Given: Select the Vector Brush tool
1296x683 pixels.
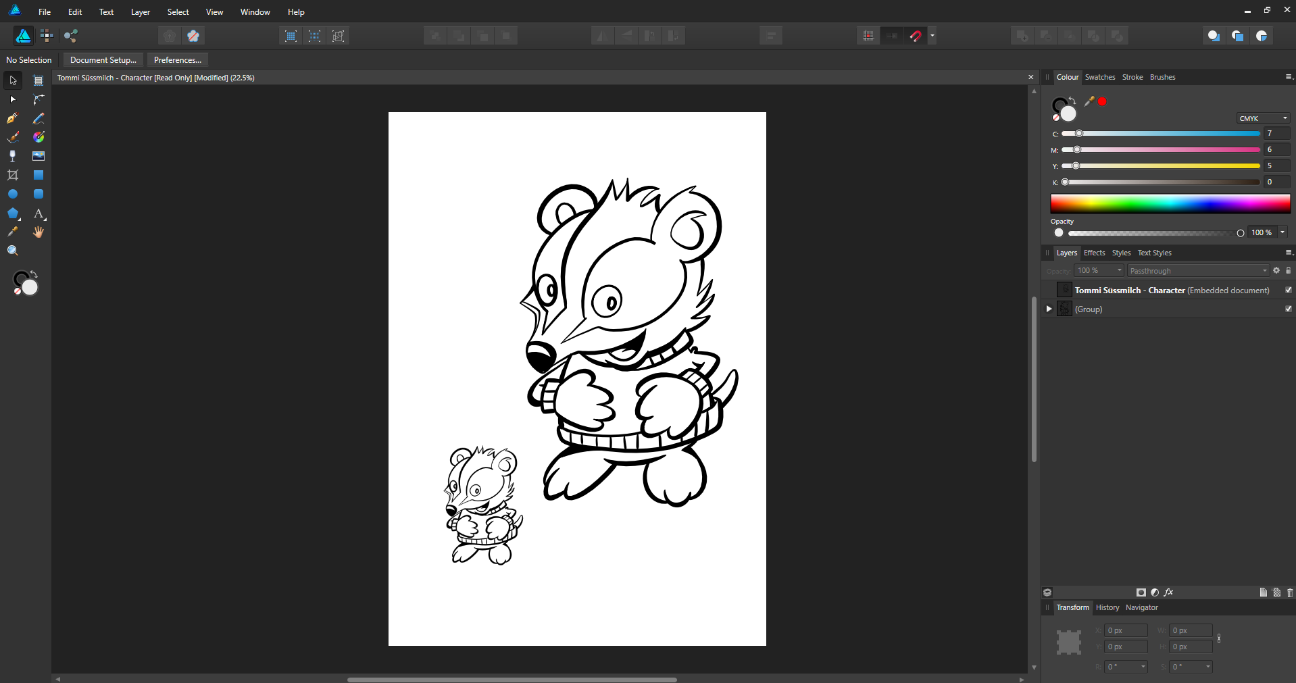Looking at the screenshot, I should click(x=13, y=137).
